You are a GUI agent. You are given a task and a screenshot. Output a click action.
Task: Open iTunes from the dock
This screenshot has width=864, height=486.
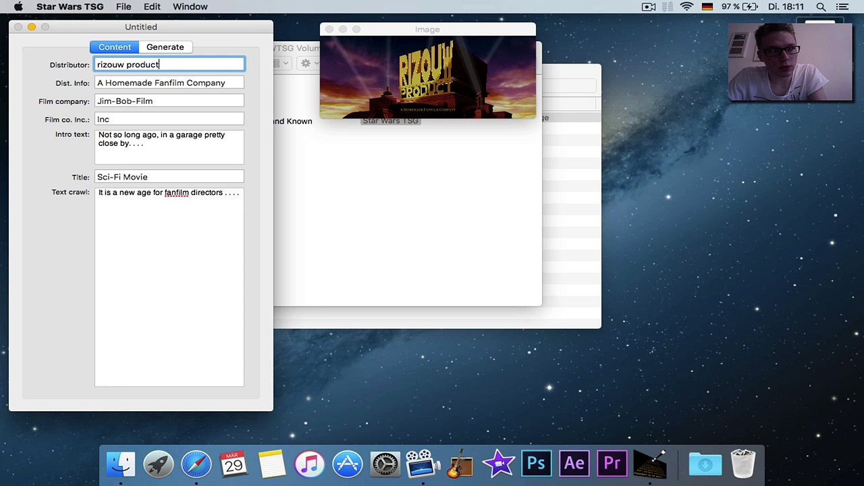click(x=310, y=464)
